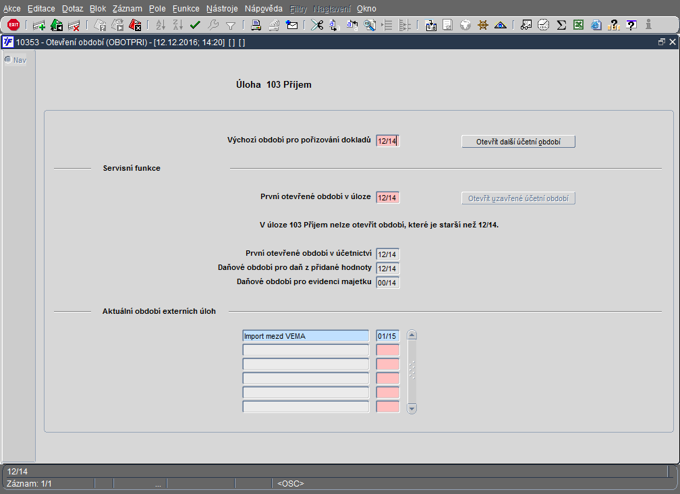Image resolution: width=680 pixels, height=494 pixels.
Task: Click the eye pyramid icon
Action: click(501, 25)
